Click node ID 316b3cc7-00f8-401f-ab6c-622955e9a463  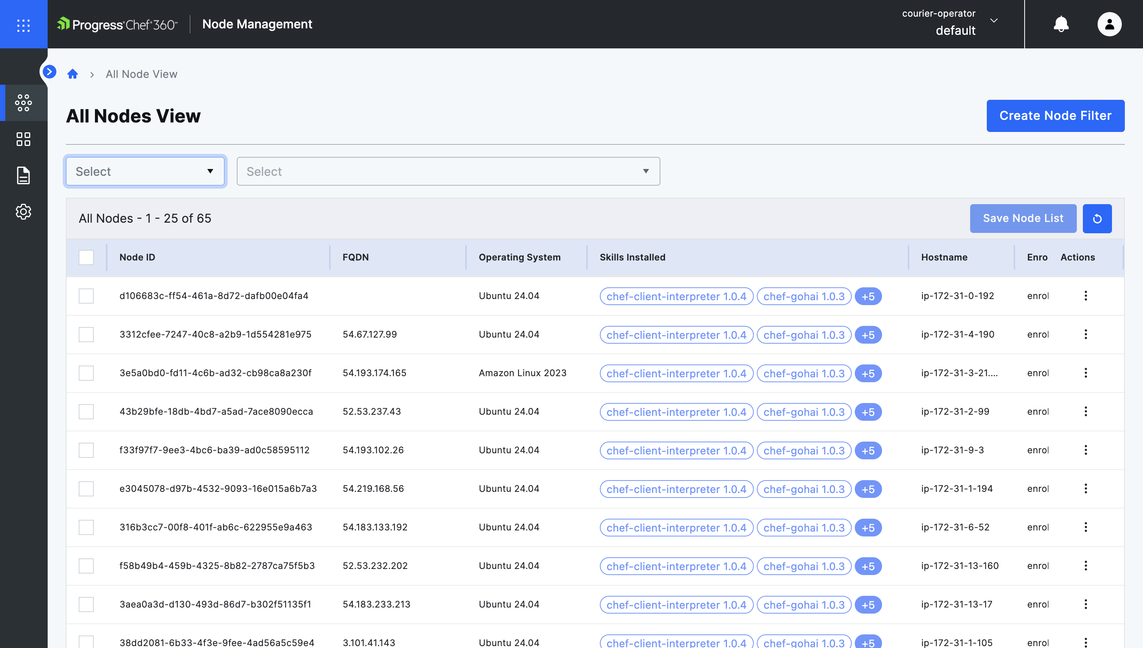point(216,527)
